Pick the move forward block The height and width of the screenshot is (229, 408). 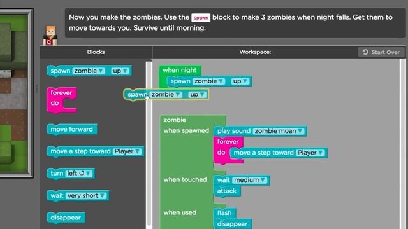pyautogui.click(x=72, y=129)
